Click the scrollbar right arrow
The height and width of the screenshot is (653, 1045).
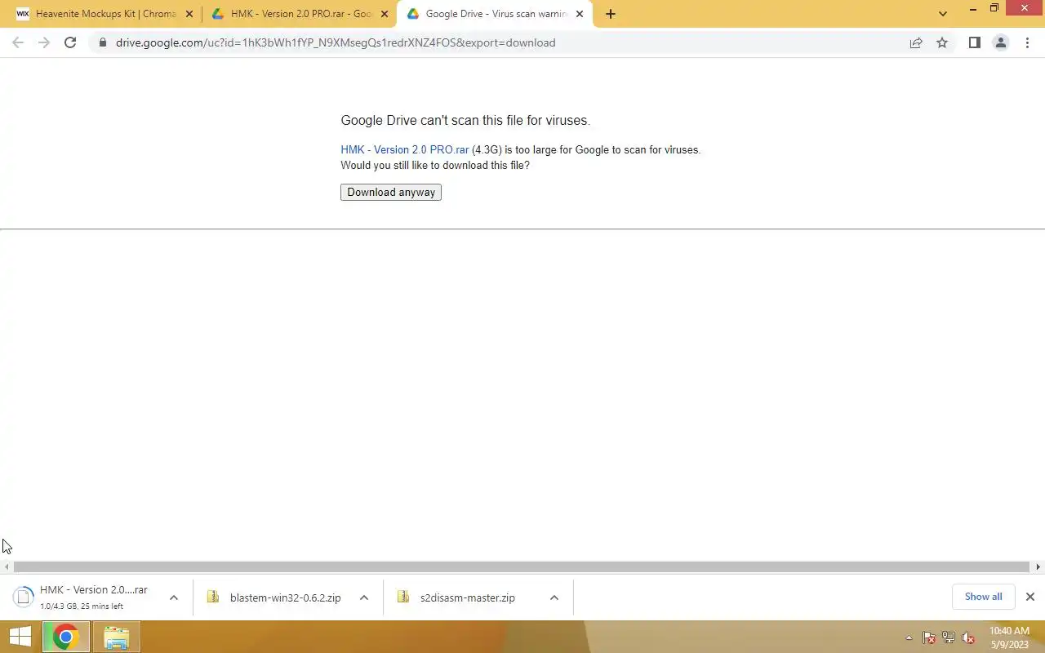click(x=1038, y=566)
